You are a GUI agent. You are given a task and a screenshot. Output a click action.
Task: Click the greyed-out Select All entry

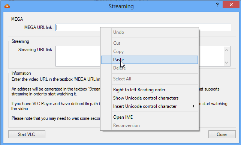pos(150,79)
